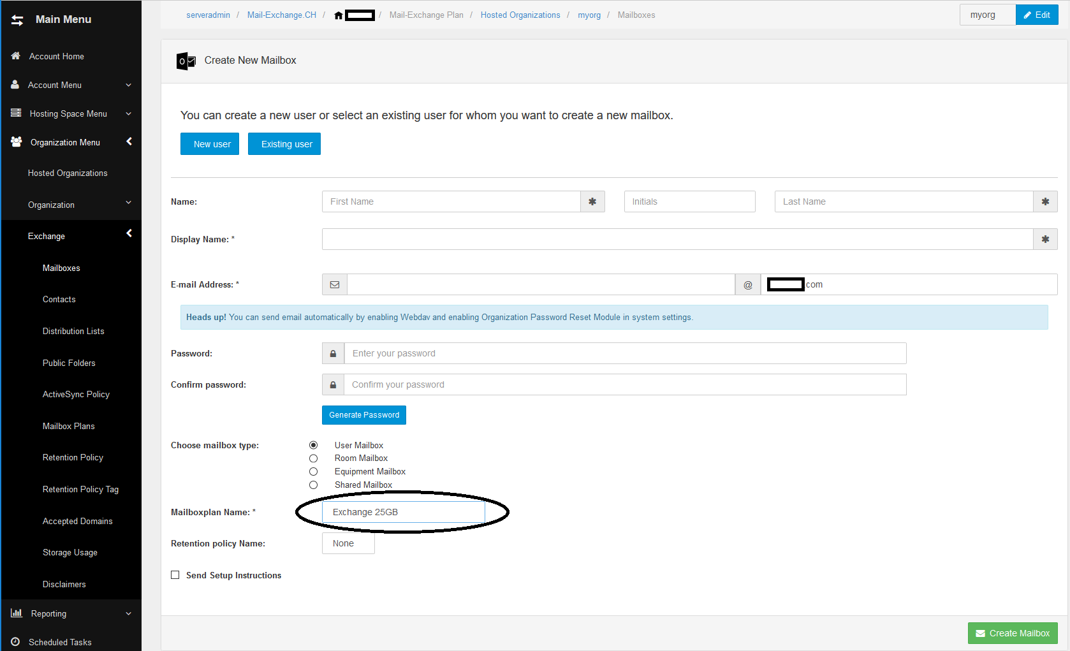1070x651 pixels.
Task: Click asterisk button next to Last Name
Action: coord(1045,201)
